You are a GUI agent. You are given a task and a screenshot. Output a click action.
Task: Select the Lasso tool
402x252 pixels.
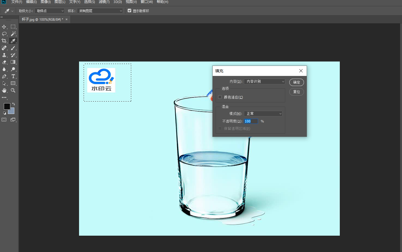[x=4, y=34]
